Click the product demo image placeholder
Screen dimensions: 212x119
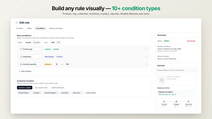click(162, 80)
